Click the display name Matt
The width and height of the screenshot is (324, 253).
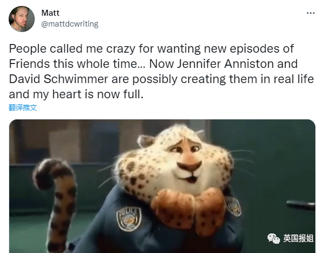click(50, 13)
